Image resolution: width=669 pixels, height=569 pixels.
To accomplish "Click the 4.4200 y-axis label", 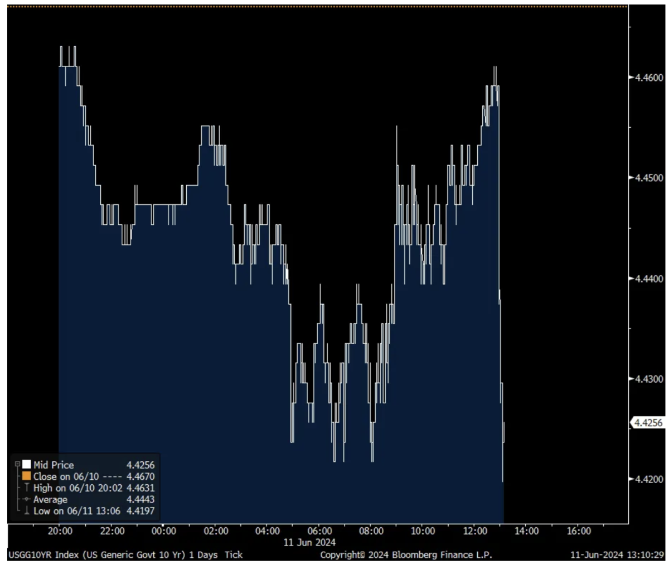I will pyautogui.click(x=649, y=479).
